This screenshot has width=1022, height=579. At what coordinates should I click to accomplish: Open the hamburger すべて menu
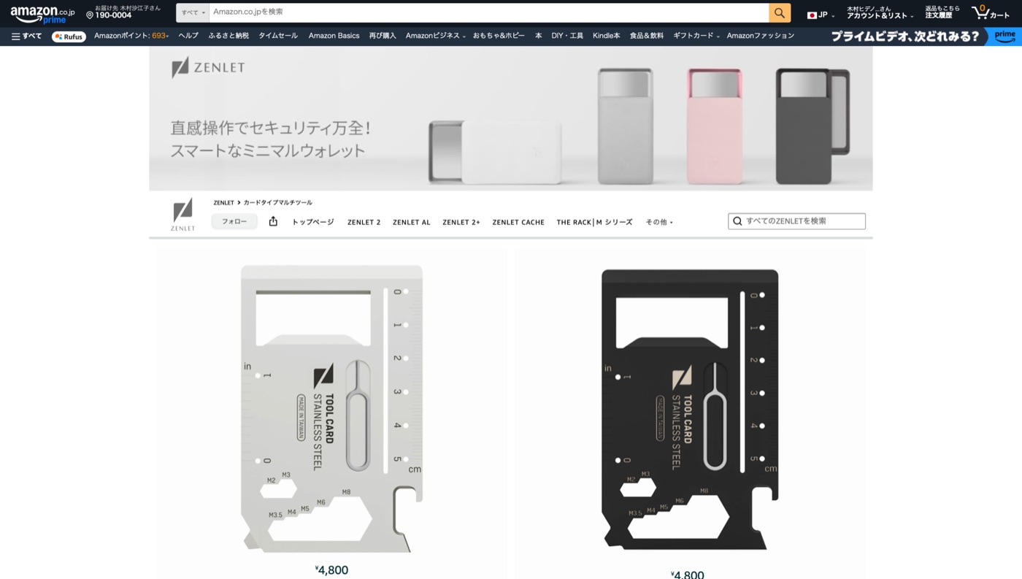tap(26, 36)
